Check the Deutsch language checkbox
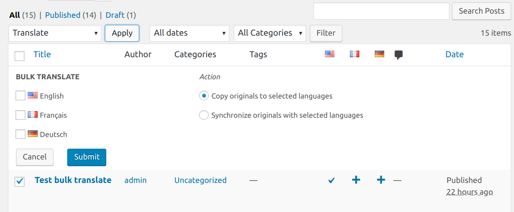514x212 pixels. (x=20, y=134)
